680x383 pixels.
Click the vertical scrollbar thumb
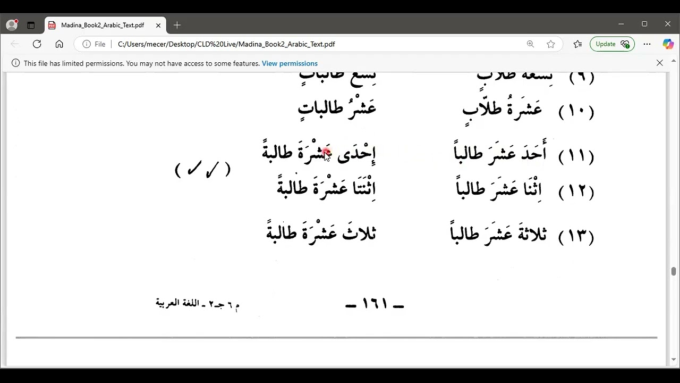tap(674, 272)
